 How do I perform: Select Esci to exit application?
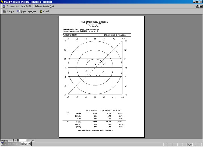click(52, 6)
